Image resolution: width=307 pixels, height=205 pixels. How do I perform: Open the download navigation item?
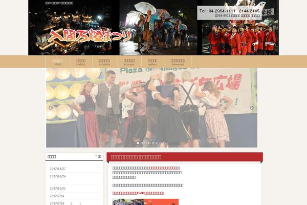click(178, 62)
